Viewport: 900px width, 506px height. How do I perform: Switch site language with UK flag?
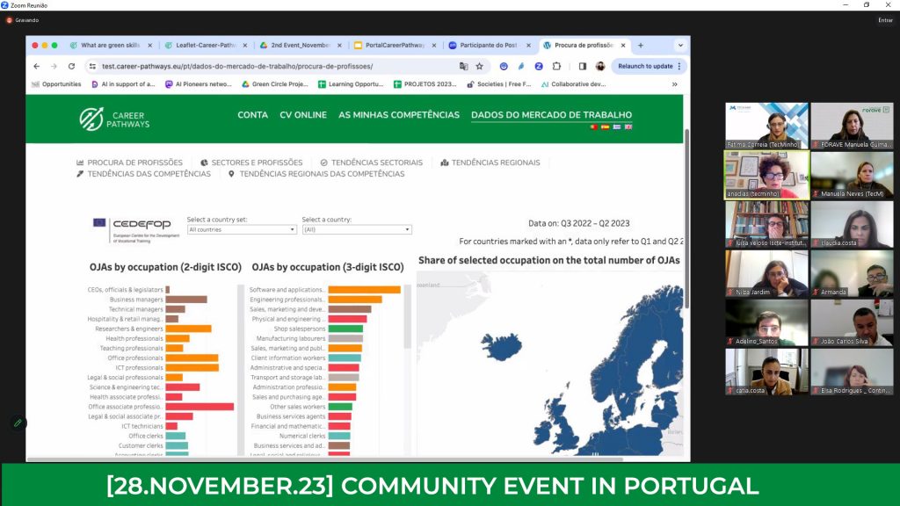click(x=628, y=127)
